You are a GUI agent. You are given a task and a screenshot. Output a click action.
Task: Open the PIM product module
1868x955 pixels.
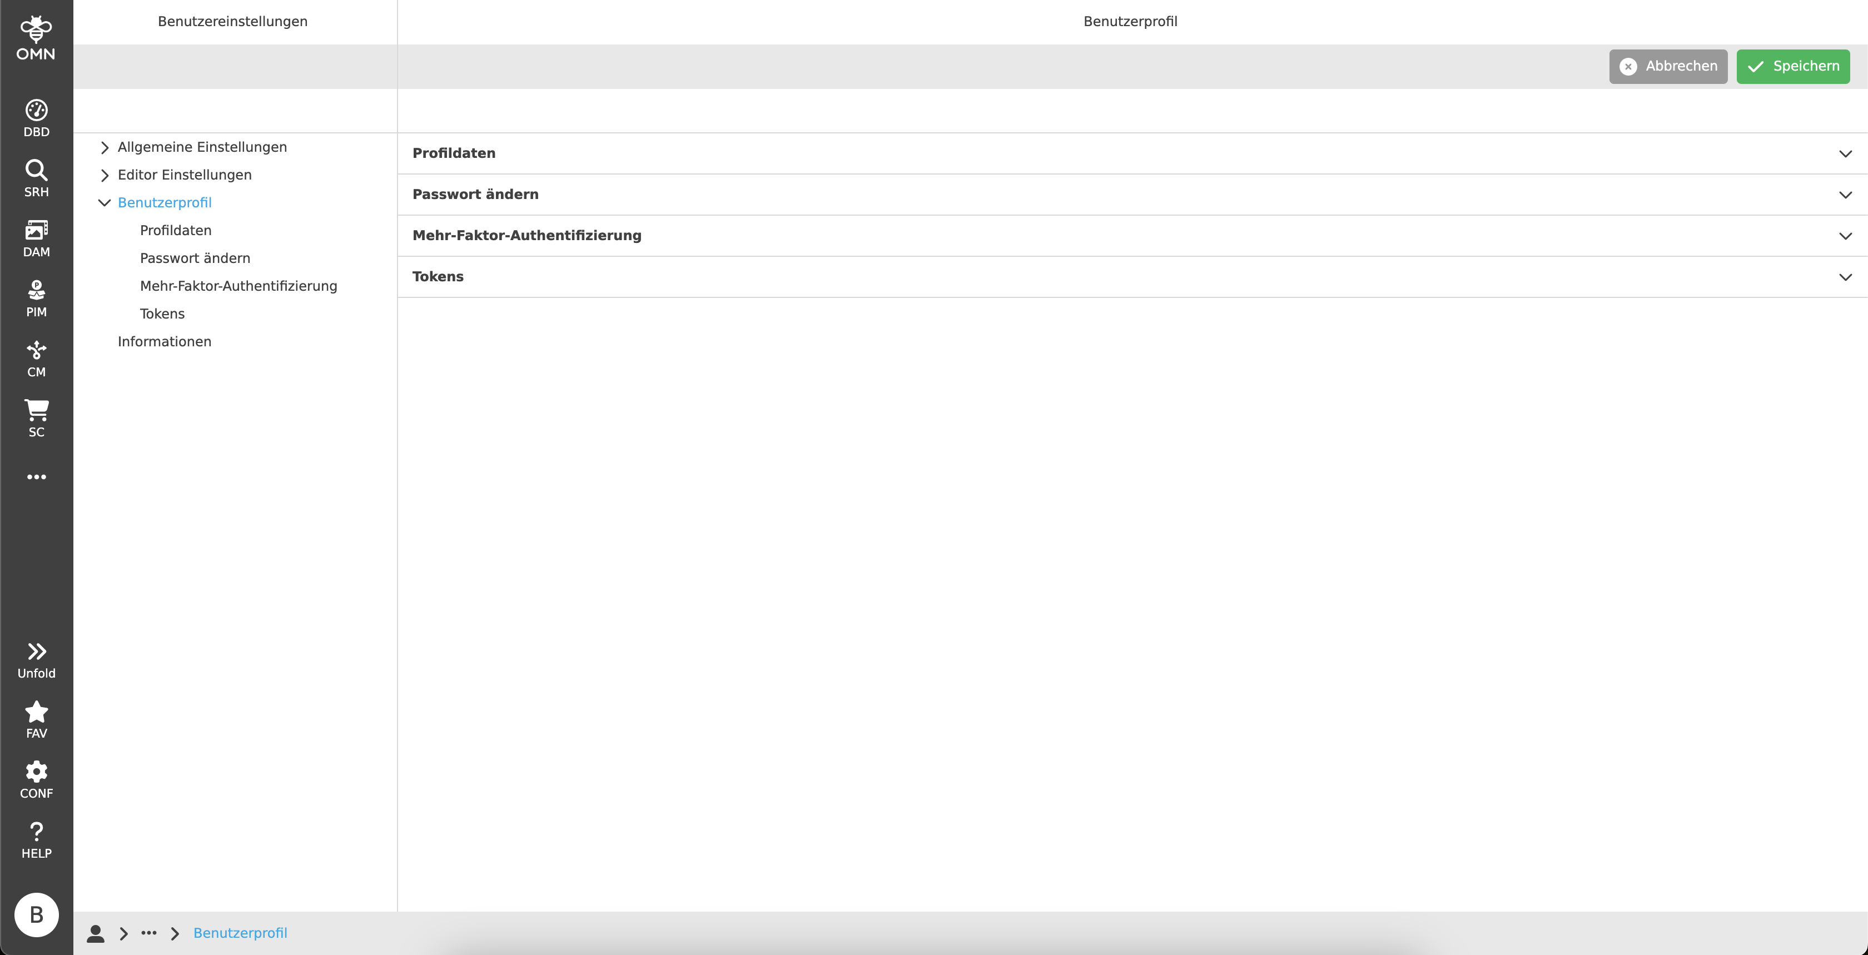[36, 298]
